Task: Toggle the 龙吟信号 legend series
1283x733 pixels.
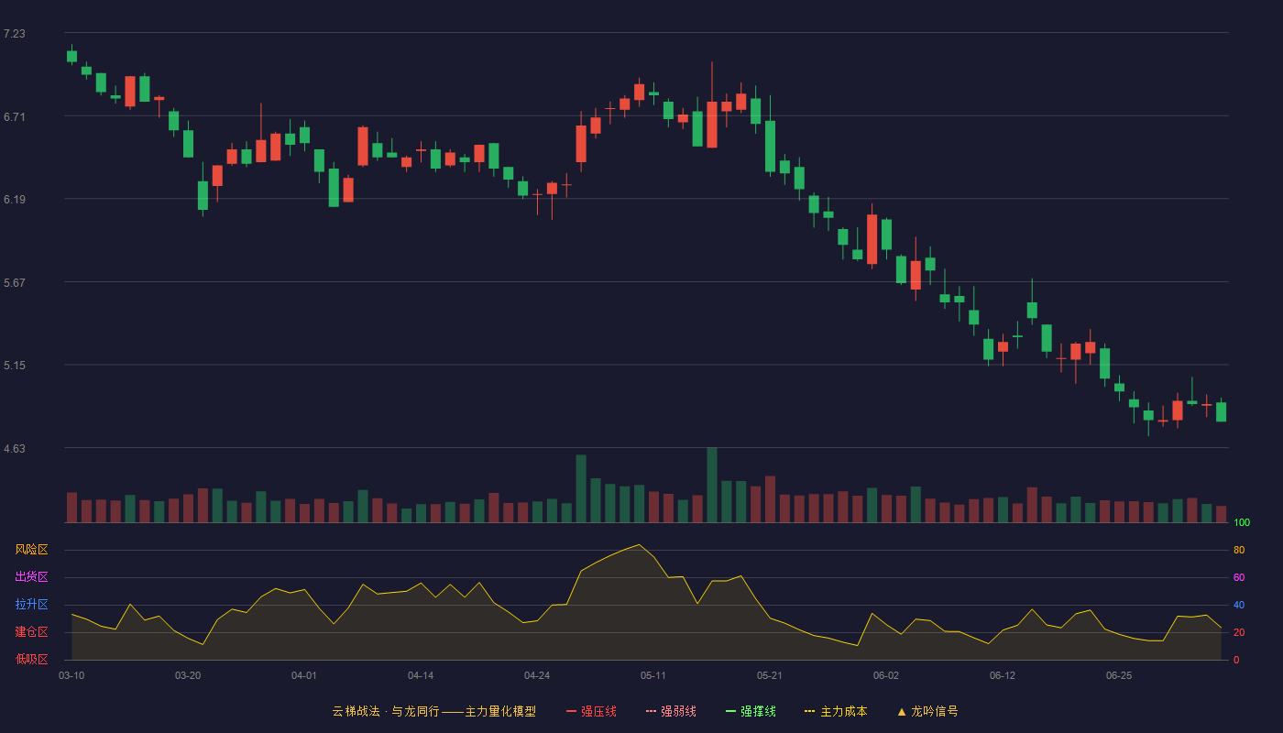Action: (927, 711)
